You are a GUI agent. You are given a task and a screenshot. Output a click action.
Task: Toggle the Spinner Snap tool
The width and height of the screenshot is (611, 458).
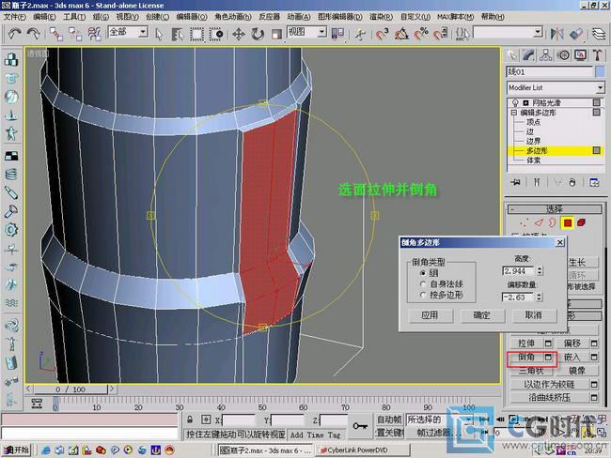[x=440, y=34]
